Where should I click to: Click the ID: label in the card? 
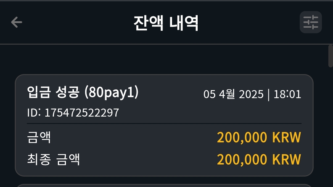coord(34,113)
